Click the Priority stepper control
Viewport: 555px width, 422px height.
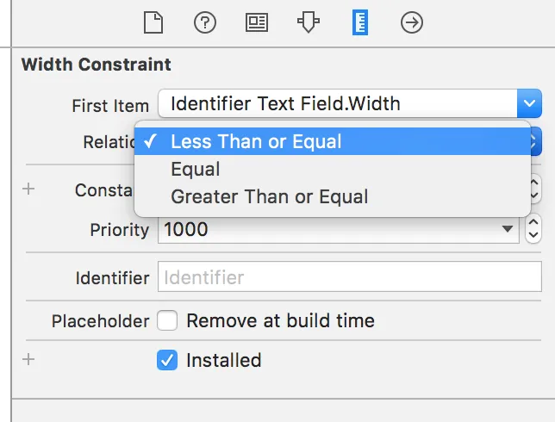pos(533,230)
